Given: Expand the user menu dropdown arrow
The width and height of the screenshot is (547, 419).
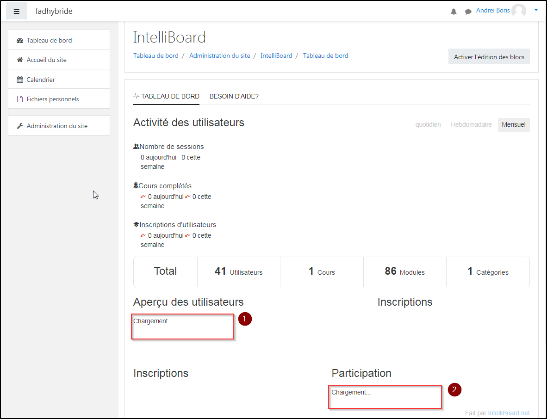Looking at the screenshot, I should [x=536, y=10].
